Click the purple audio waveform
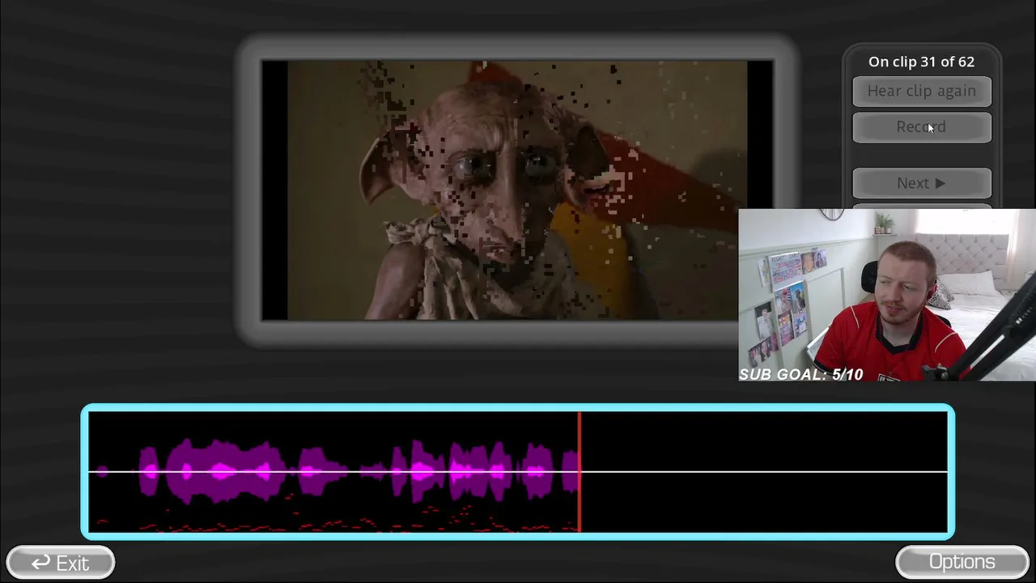 point(338,470)
